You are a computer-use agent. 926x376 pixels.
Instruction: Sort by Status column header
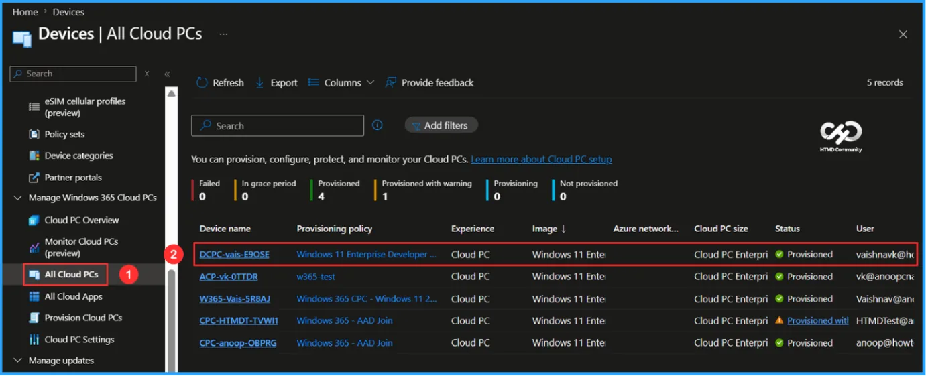[787, 229]
